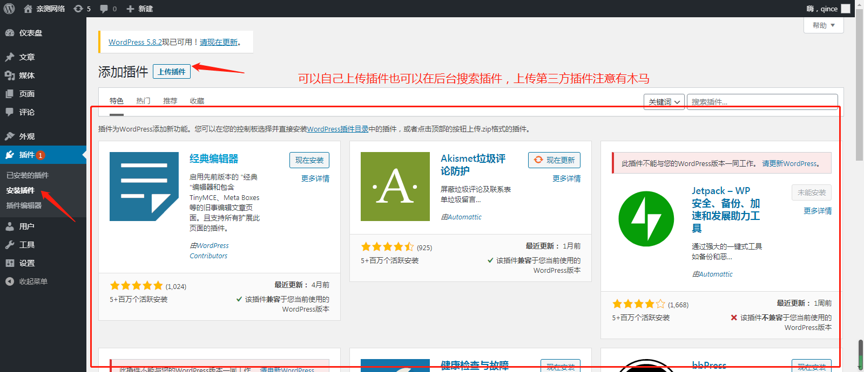Viewport: 864px width, 372px height.
Task: Switch to the 推荐 tab
Action: (170, 101)
